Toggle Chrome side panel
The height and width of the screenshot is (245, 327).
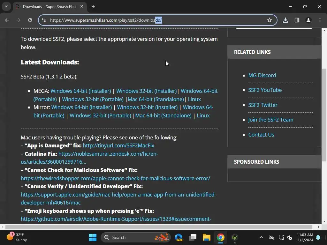(x=297, y=20)
